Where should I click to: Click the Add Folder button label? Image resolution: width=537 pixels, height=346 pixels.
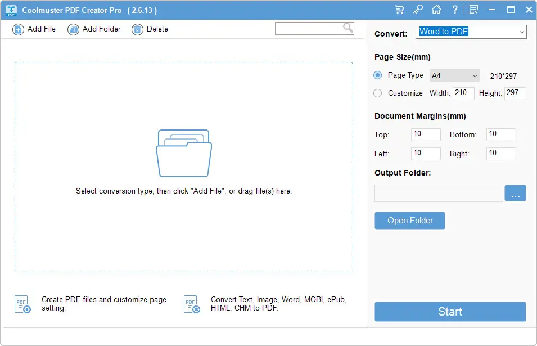click(101, 29)
